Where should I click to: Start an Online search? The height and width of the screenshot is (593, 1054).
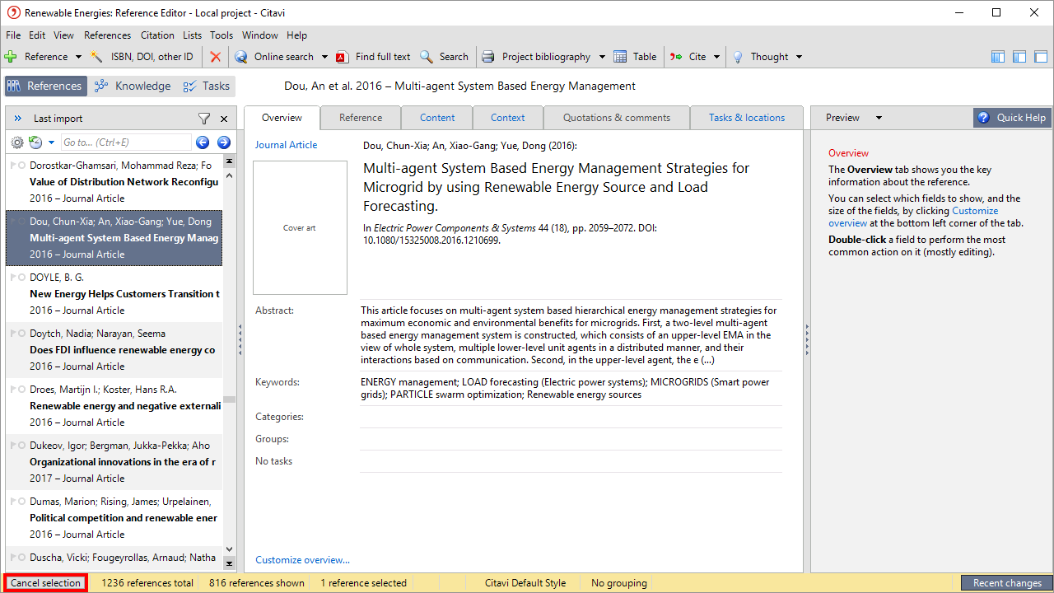coord(275,57)
